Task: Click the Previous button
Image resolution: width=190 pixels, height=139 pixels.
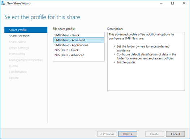Action: point(107,134)
